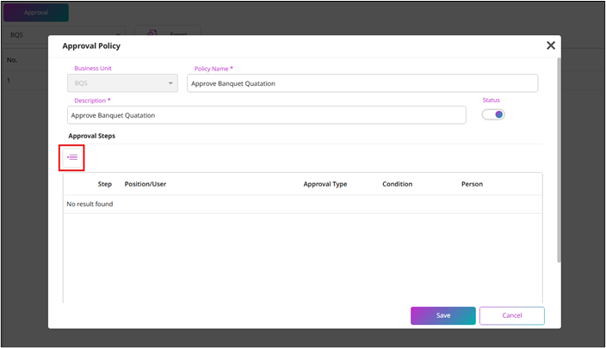Cancel the approval policy dialog

[511, 315]
